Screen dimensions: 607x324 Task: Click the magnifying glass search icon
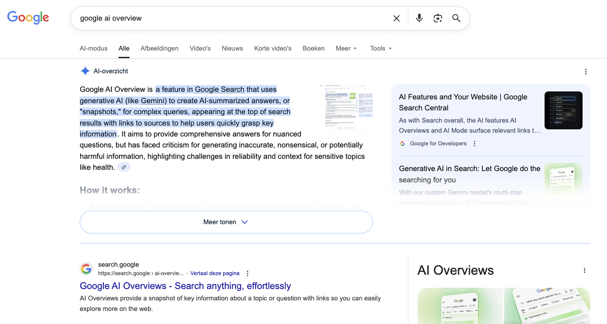456,18
